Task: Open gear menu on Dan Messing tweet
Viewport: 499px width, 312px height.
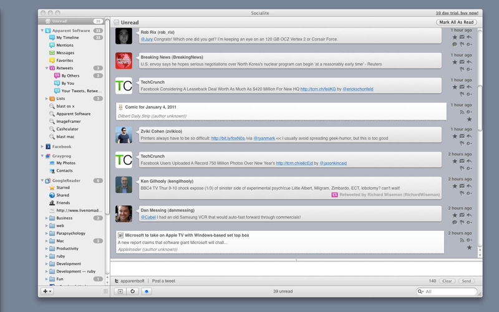Action: pos(469,222)
